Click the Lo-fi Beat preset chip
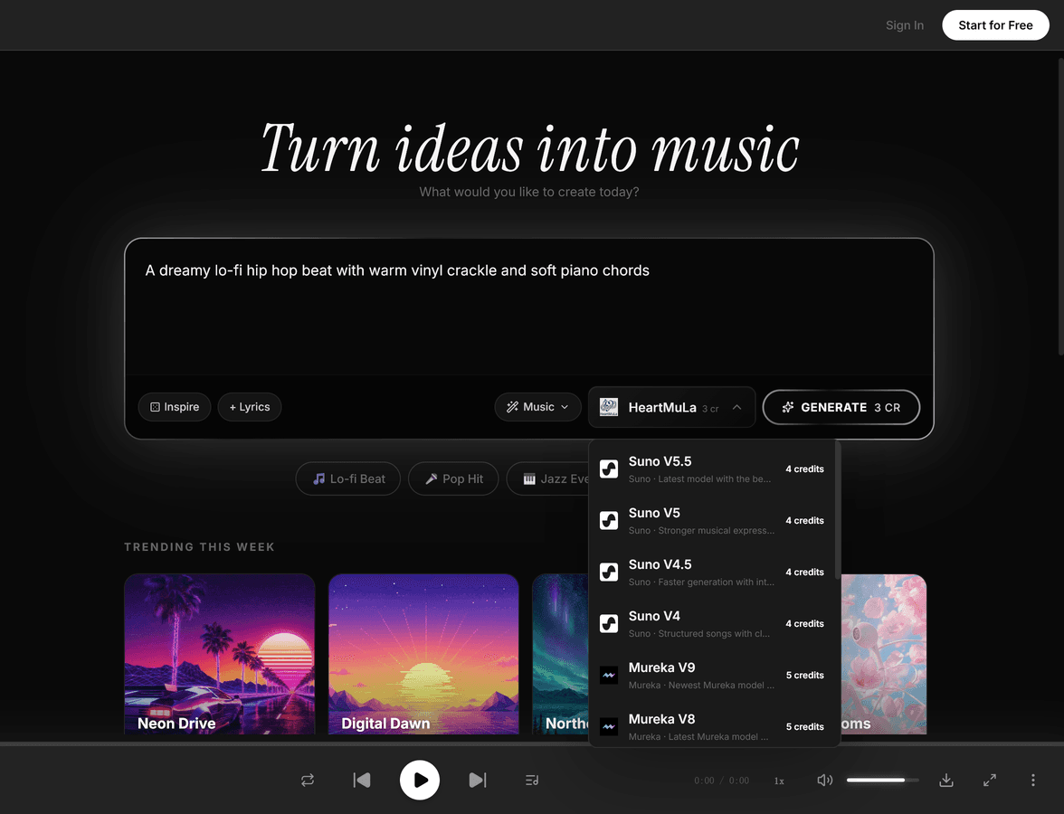This screenshot has width=1064, height=814. point(348,479)
